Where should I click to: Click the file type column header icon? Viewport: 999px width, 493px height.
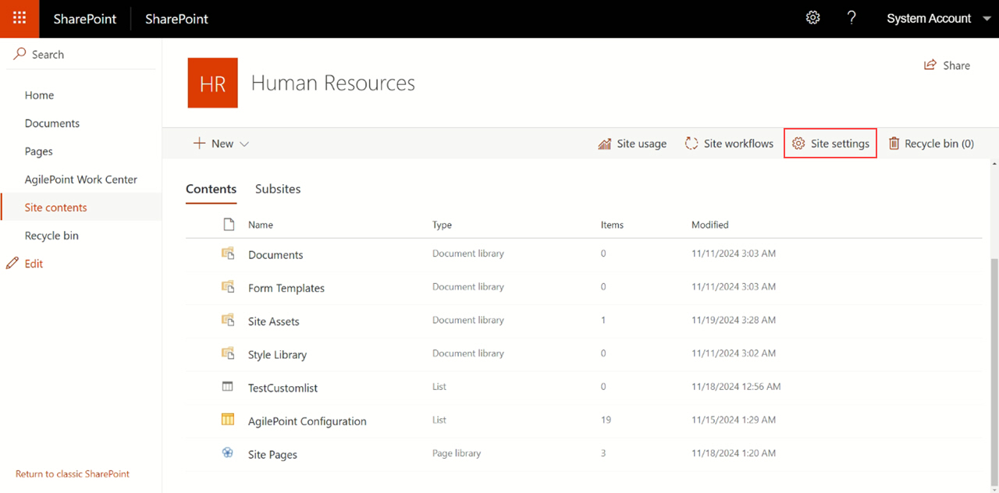tap(229, 225)
